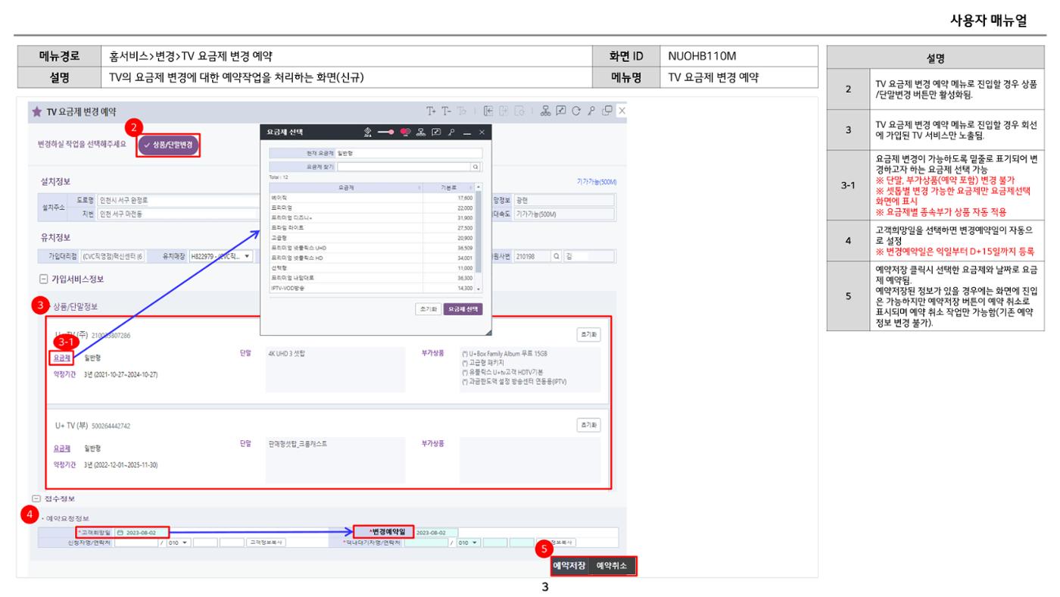Click the 기가가능(500M) link

[x=597, y=182]
